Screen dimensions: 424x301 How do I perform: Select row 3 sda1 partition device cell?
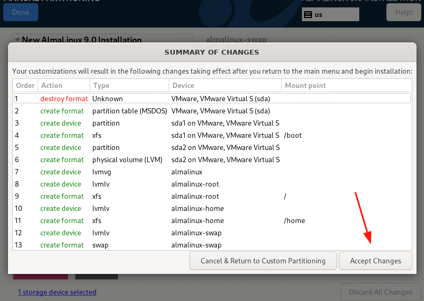click(225, 123)
